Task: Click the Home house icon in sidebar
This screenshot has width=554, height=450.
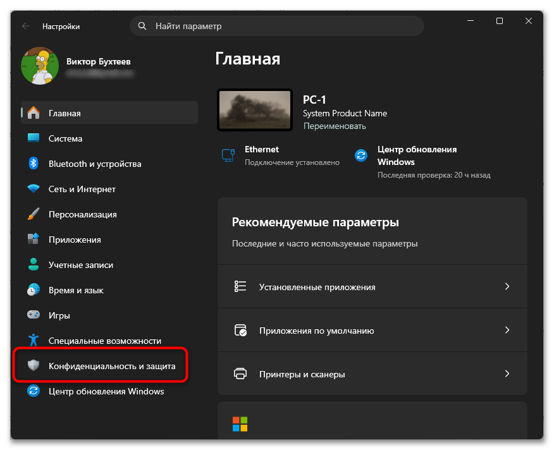Action: coord(34,113)
